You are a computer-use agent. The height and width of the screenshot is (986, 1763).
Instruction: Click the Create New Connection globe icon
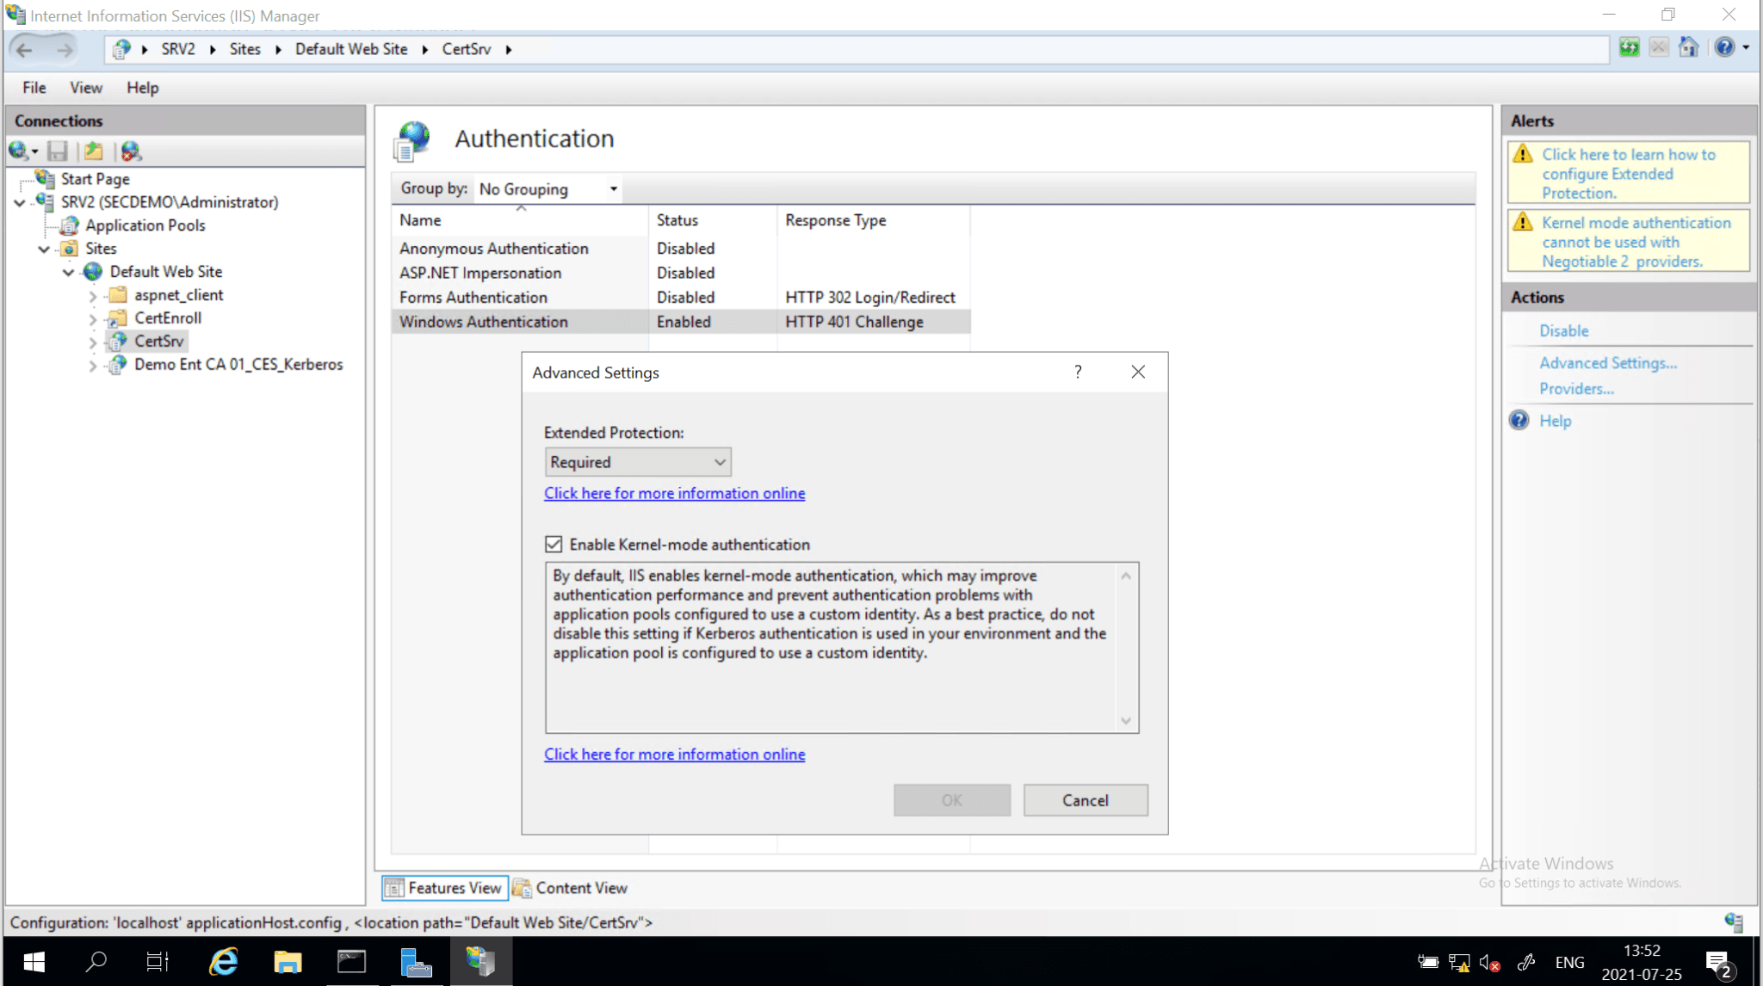pos(19,151)
